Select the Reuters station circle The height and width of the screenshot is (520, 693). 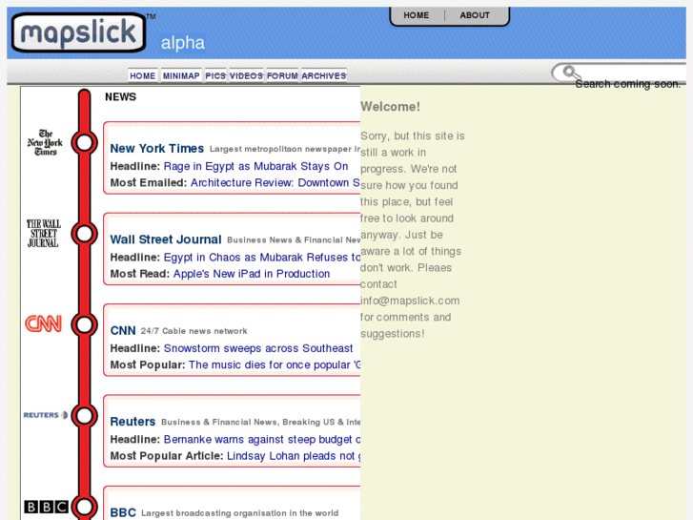85,416
